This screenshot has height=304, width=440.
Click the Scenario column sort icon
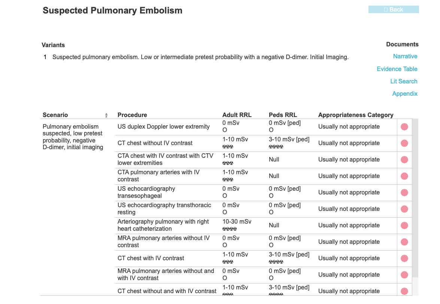click(106, 115)
